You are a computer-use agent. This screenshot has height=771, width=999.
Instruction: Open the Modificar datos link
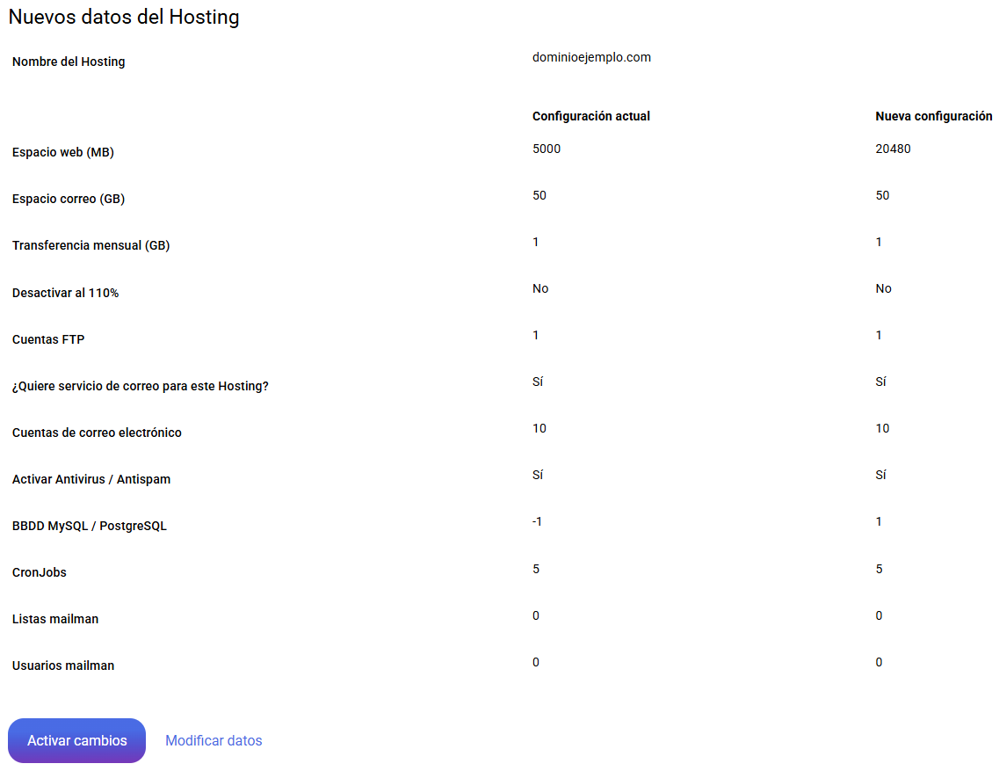click(214, 740)
